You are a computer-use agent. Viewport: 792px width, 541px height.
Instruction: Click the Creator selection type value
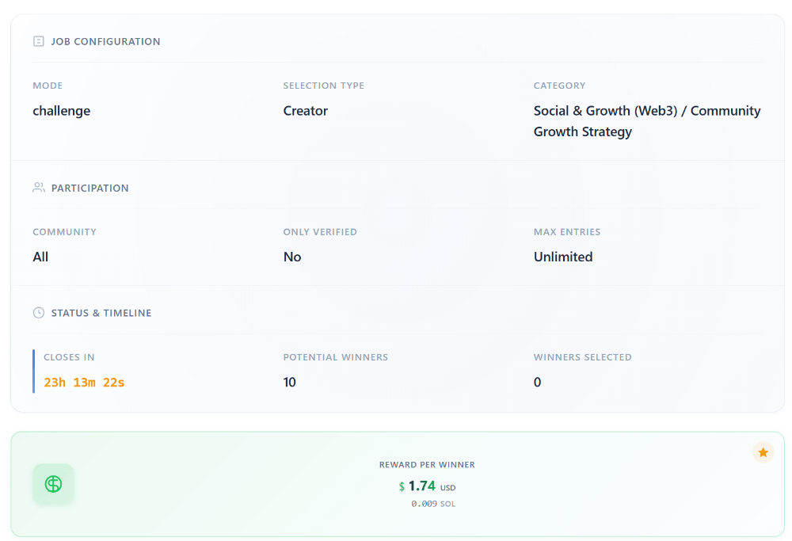(305, 111)
